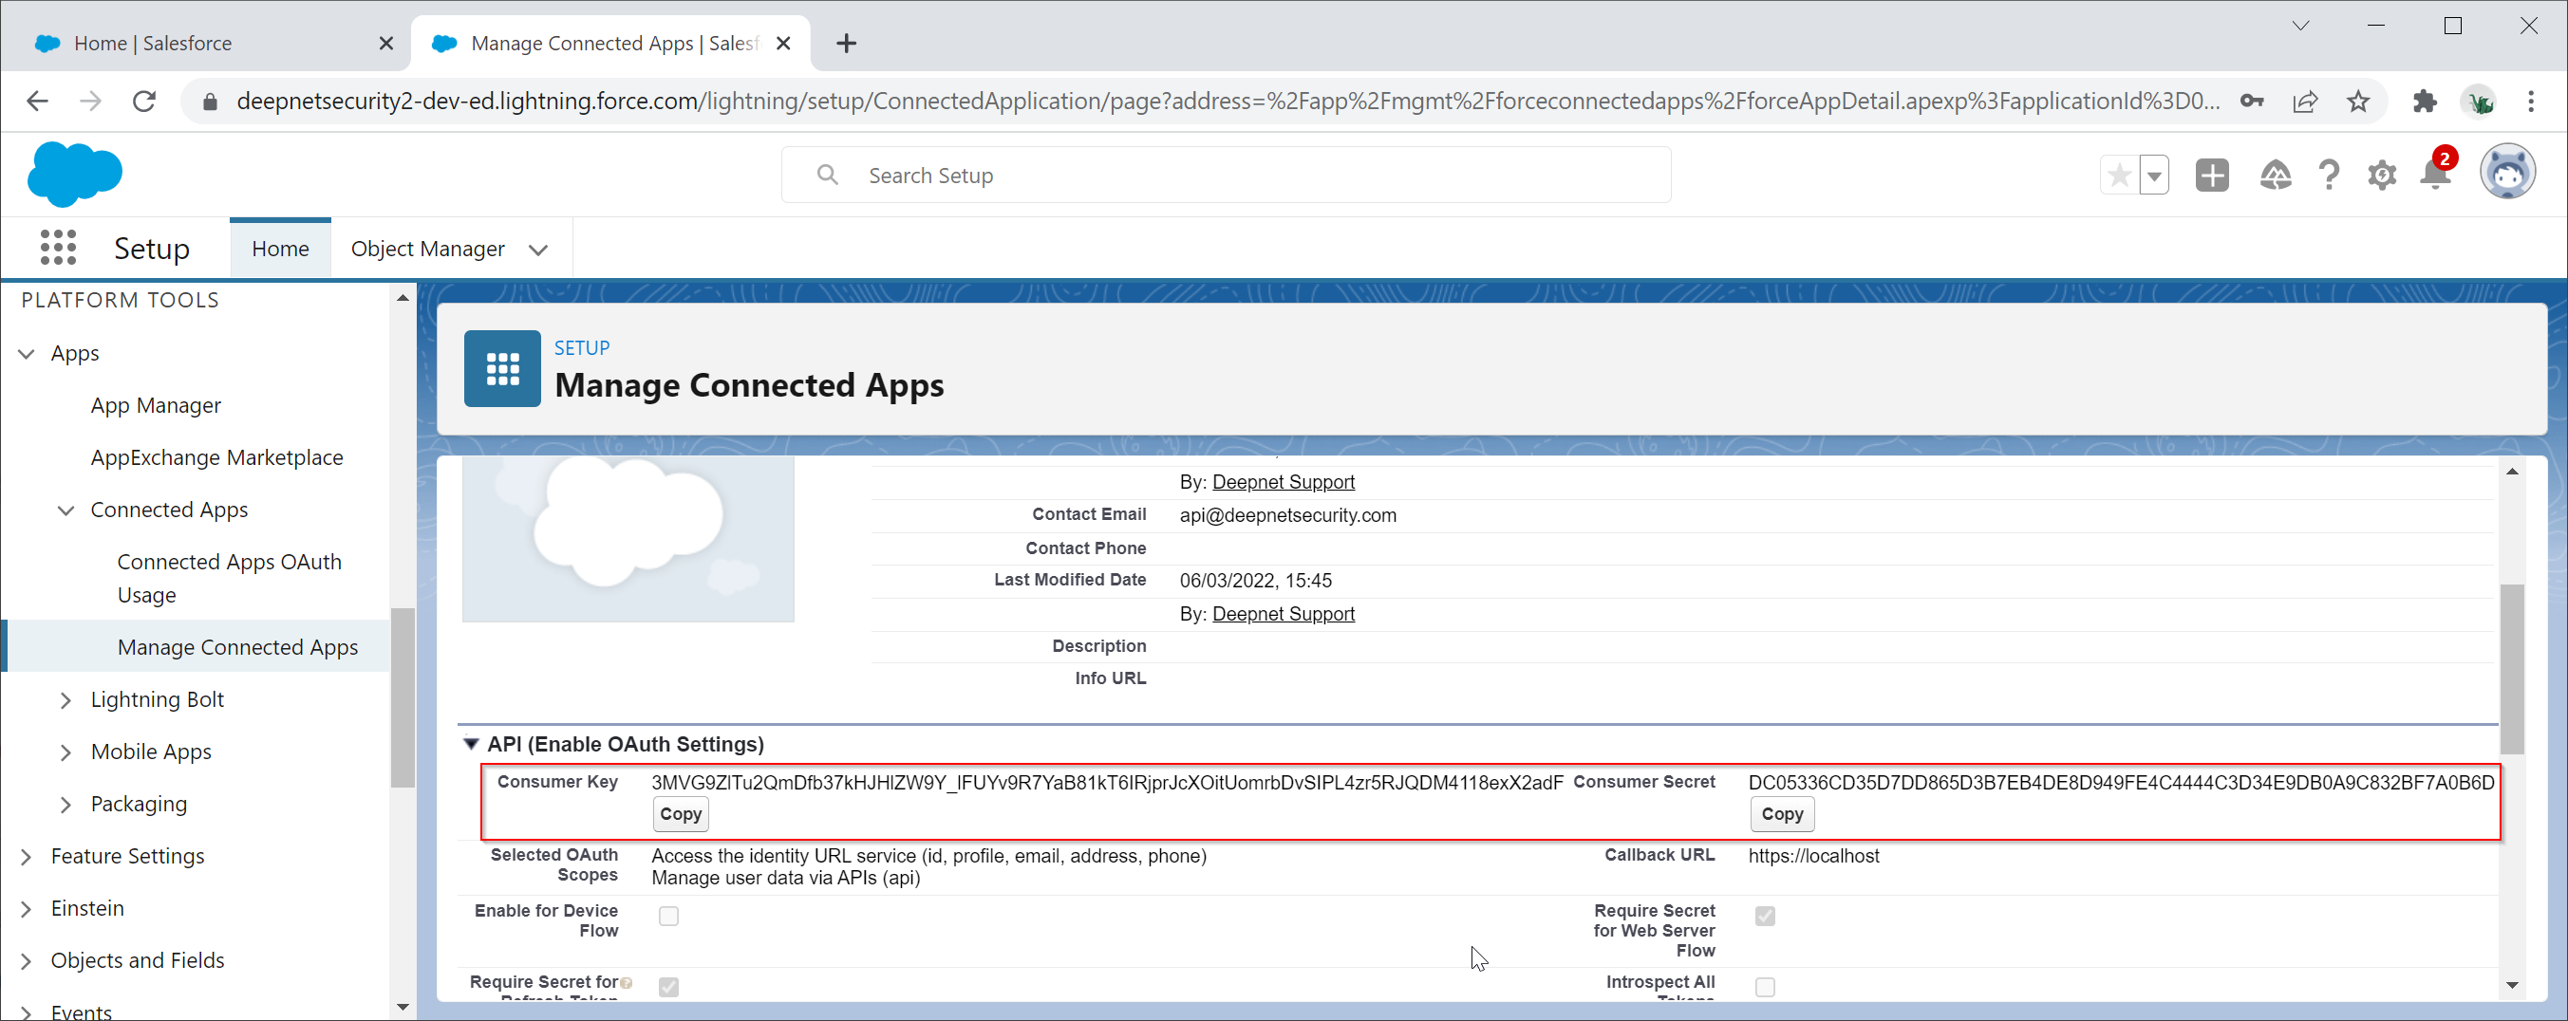Click the favorites star icon
The width and height of the screenshot is (2568, 1021).
click(x=2118, y=176)
